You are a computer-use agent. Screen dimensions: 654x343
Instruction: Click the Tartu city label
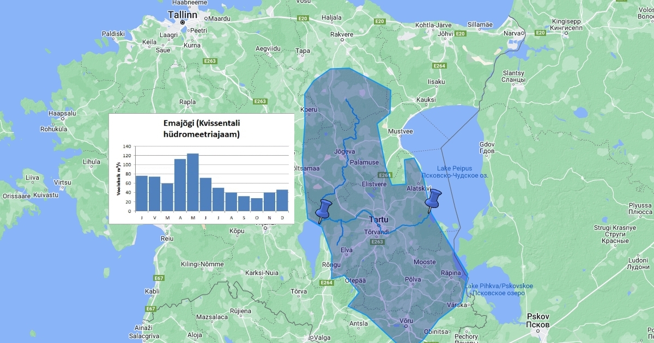tap(379, 220)
